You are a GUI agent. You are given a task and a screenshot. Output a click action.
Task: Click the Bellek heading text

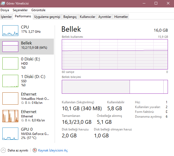tap(71, 29)
